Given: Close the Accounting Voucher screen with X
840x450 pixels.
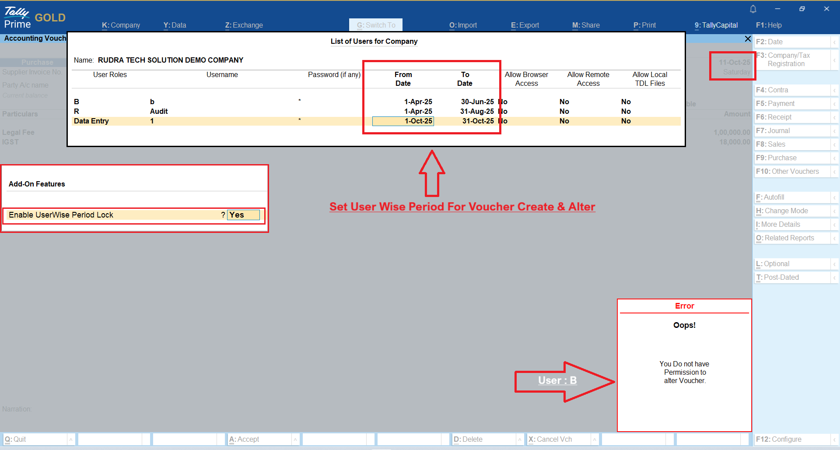Looking at the screenshot, I should [748, 39].
